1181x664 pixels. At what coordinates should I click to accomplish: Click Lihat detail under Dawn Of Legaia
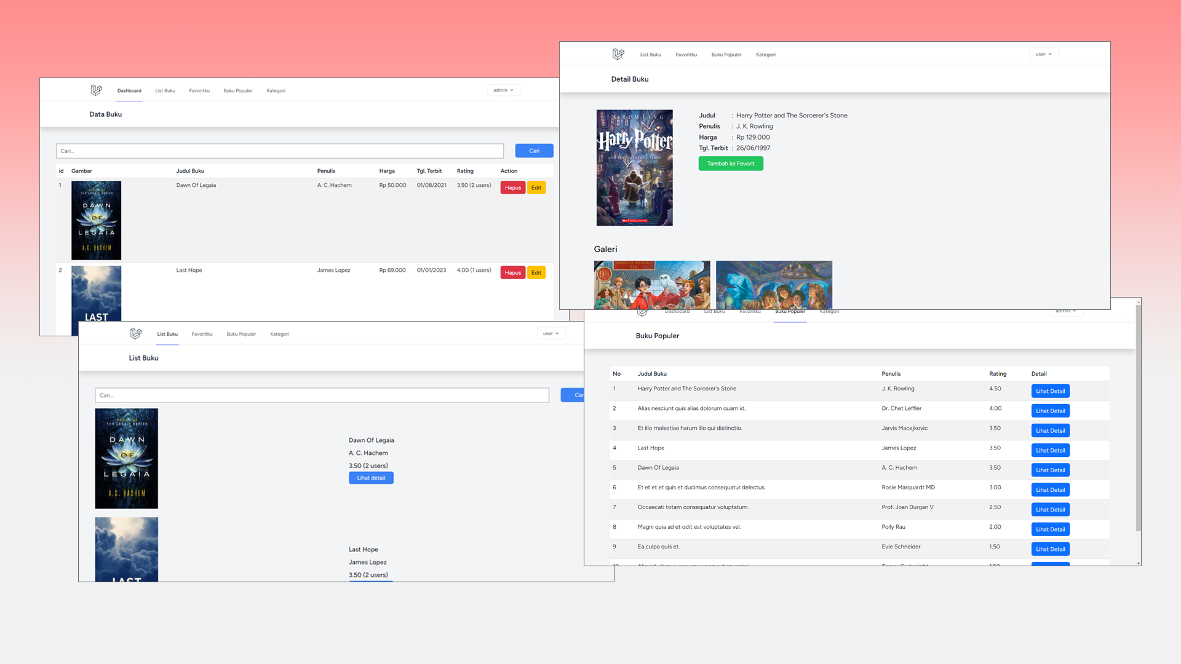click(x=371, y=478)
